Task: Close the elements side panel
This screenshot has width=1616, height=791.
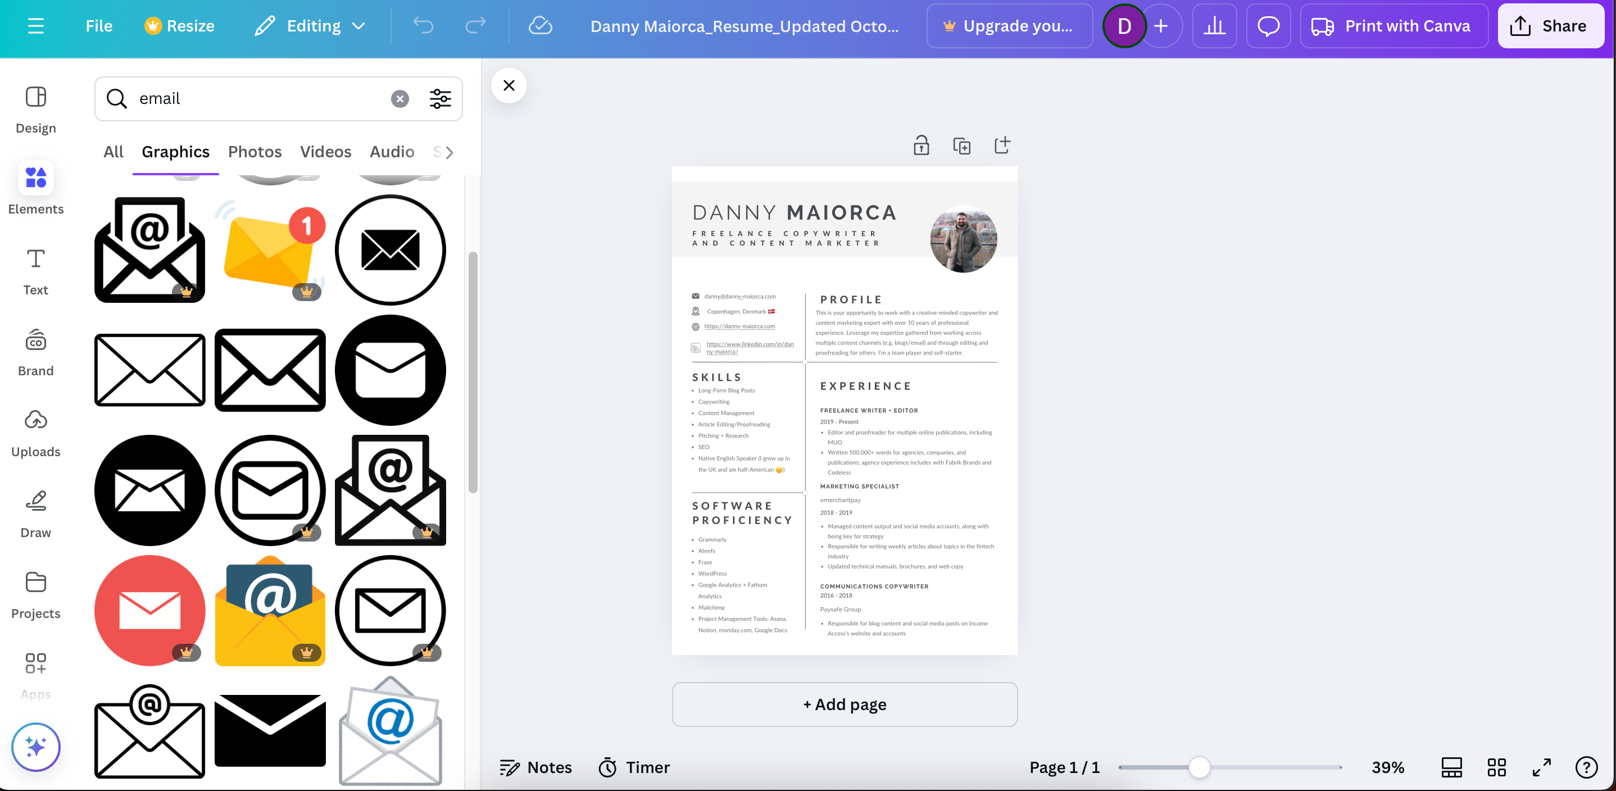Action: pyautogui.click(x=509, y=85)
